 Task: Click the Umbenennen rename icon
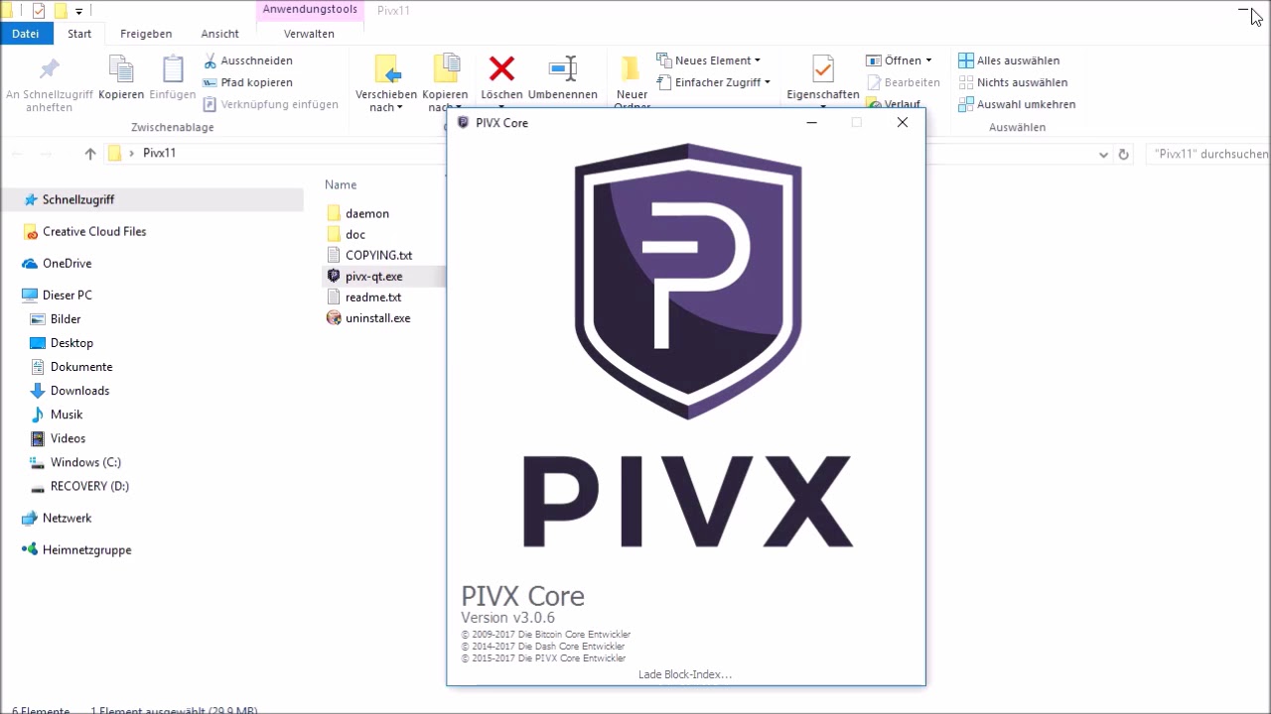click(563, 68)
